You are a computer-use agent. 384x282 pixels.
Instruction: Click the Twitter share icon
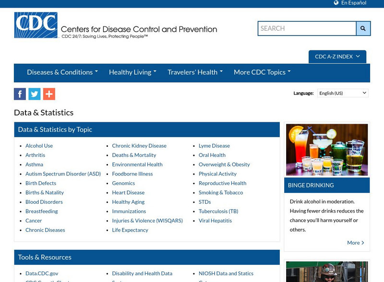tap(34, 94)
